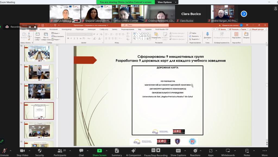Expand the Раздел section dropdown
The width and height of the screenshot is (278, 157).
(56, 40)
